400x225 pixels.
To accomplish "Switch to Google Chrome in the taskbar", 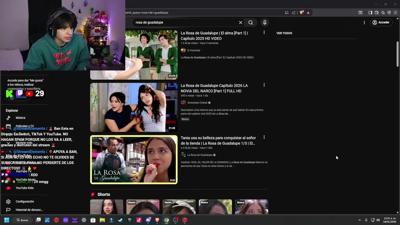I will [166, 220].
